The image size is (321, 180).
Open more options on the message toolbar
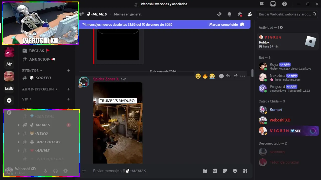pyautogui.click(x=243, y=76)
